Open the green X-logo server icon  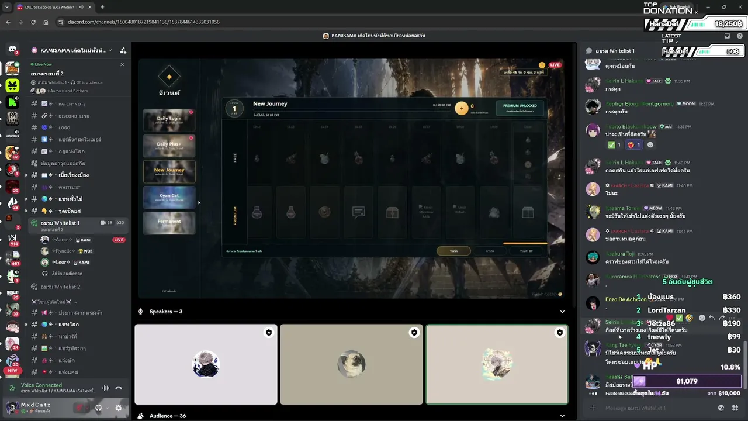tap(12, 85)
